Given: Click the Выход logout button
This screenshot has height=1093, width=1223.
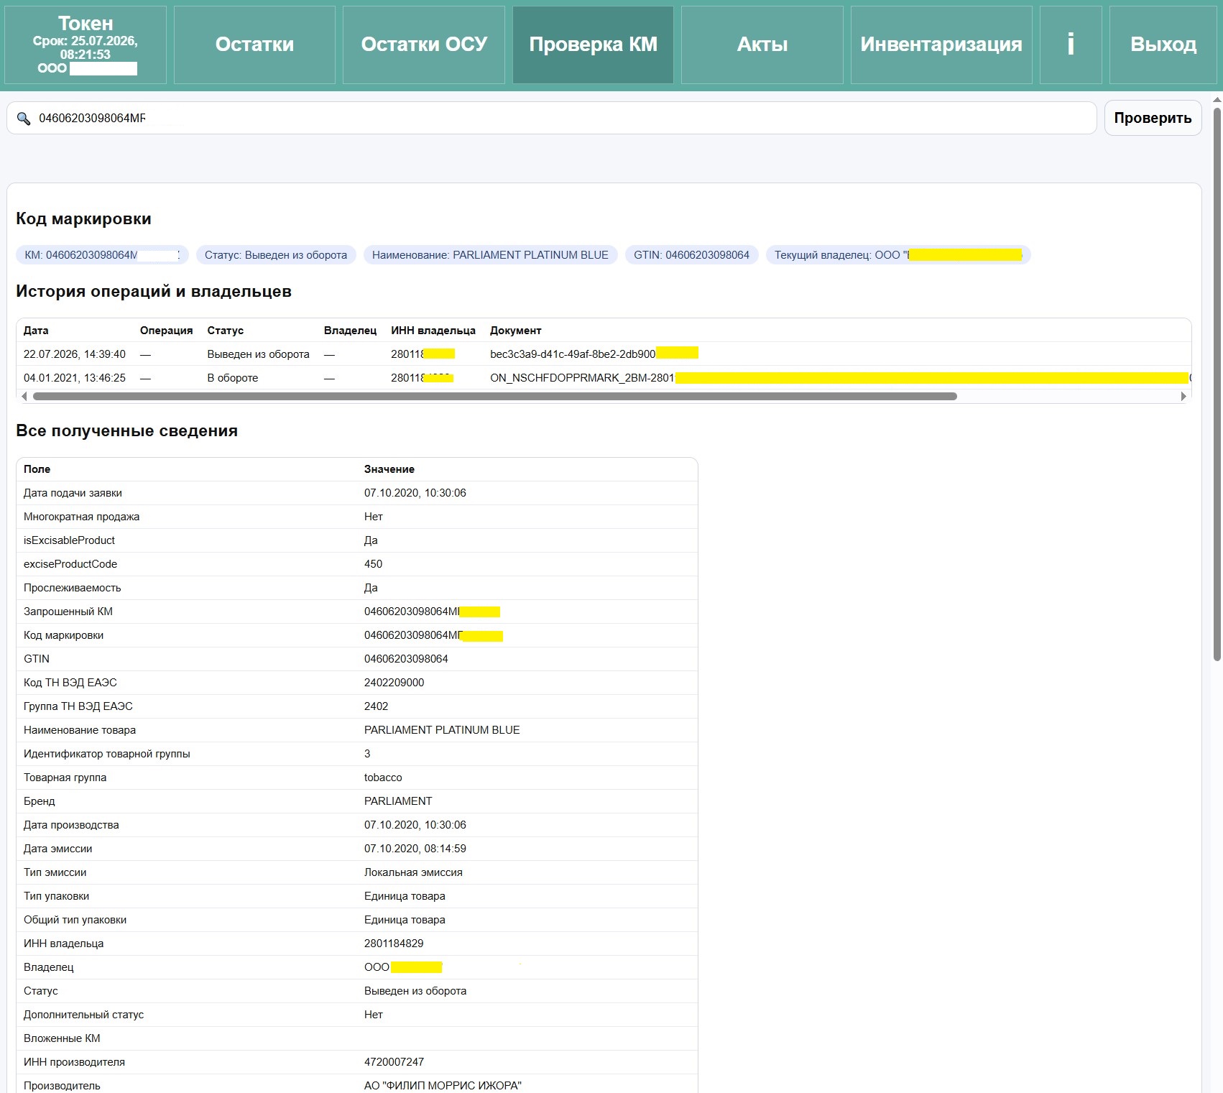Looking at the screenshot, I should tap(1163, 45).
